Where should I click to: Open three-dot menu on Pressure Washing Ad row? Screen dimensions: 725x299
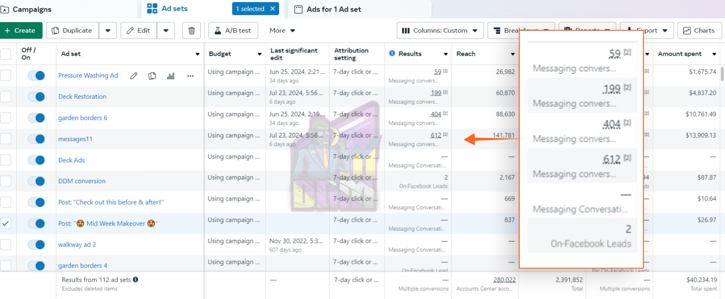[x=190, y=76]
